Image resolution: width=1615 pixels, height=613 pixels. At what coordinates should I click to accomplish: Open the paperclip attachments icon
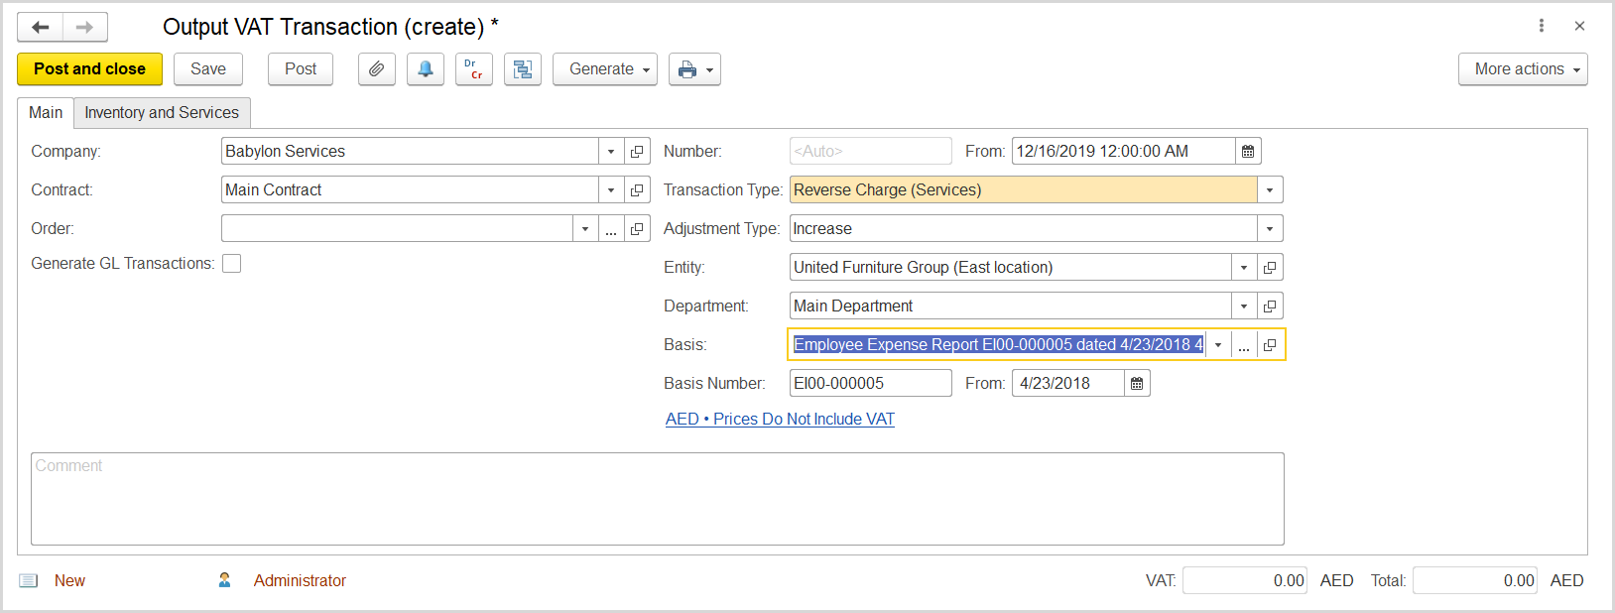tap(377, 69)
